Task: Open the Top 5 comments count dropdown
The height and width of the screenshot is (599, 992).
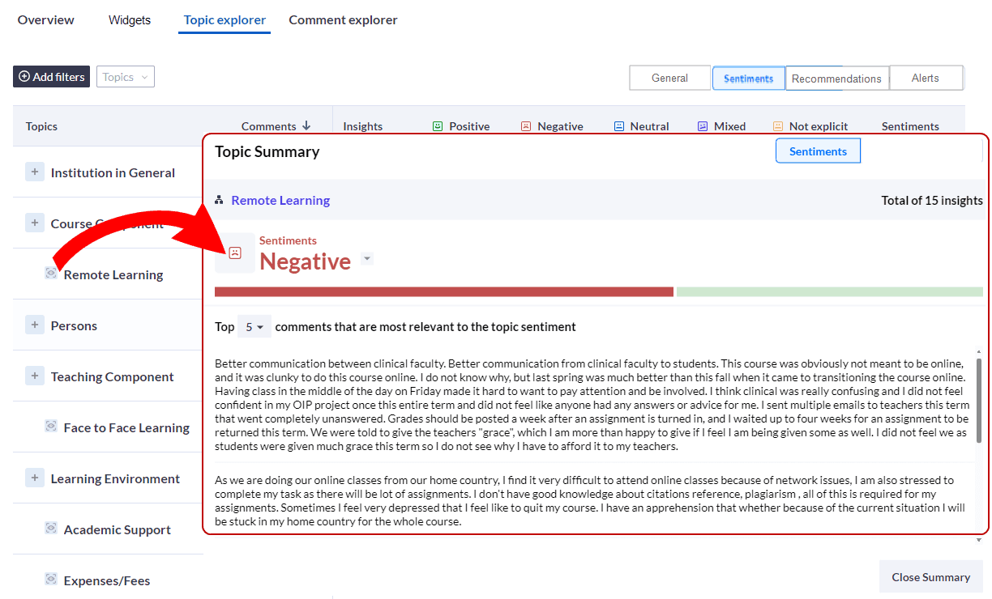Action: [253, 327]
